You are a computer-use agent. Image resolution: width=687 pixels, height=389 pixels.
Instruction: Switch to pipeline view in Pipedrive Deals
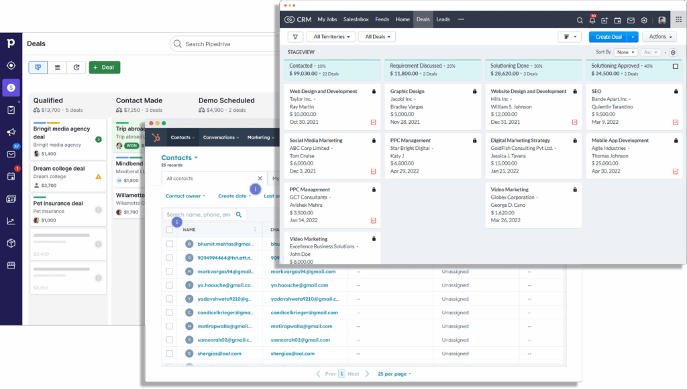(38, 68)
